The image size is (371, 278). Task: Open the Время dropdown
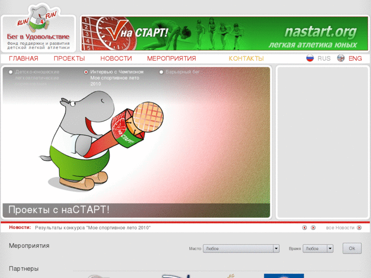318,248
